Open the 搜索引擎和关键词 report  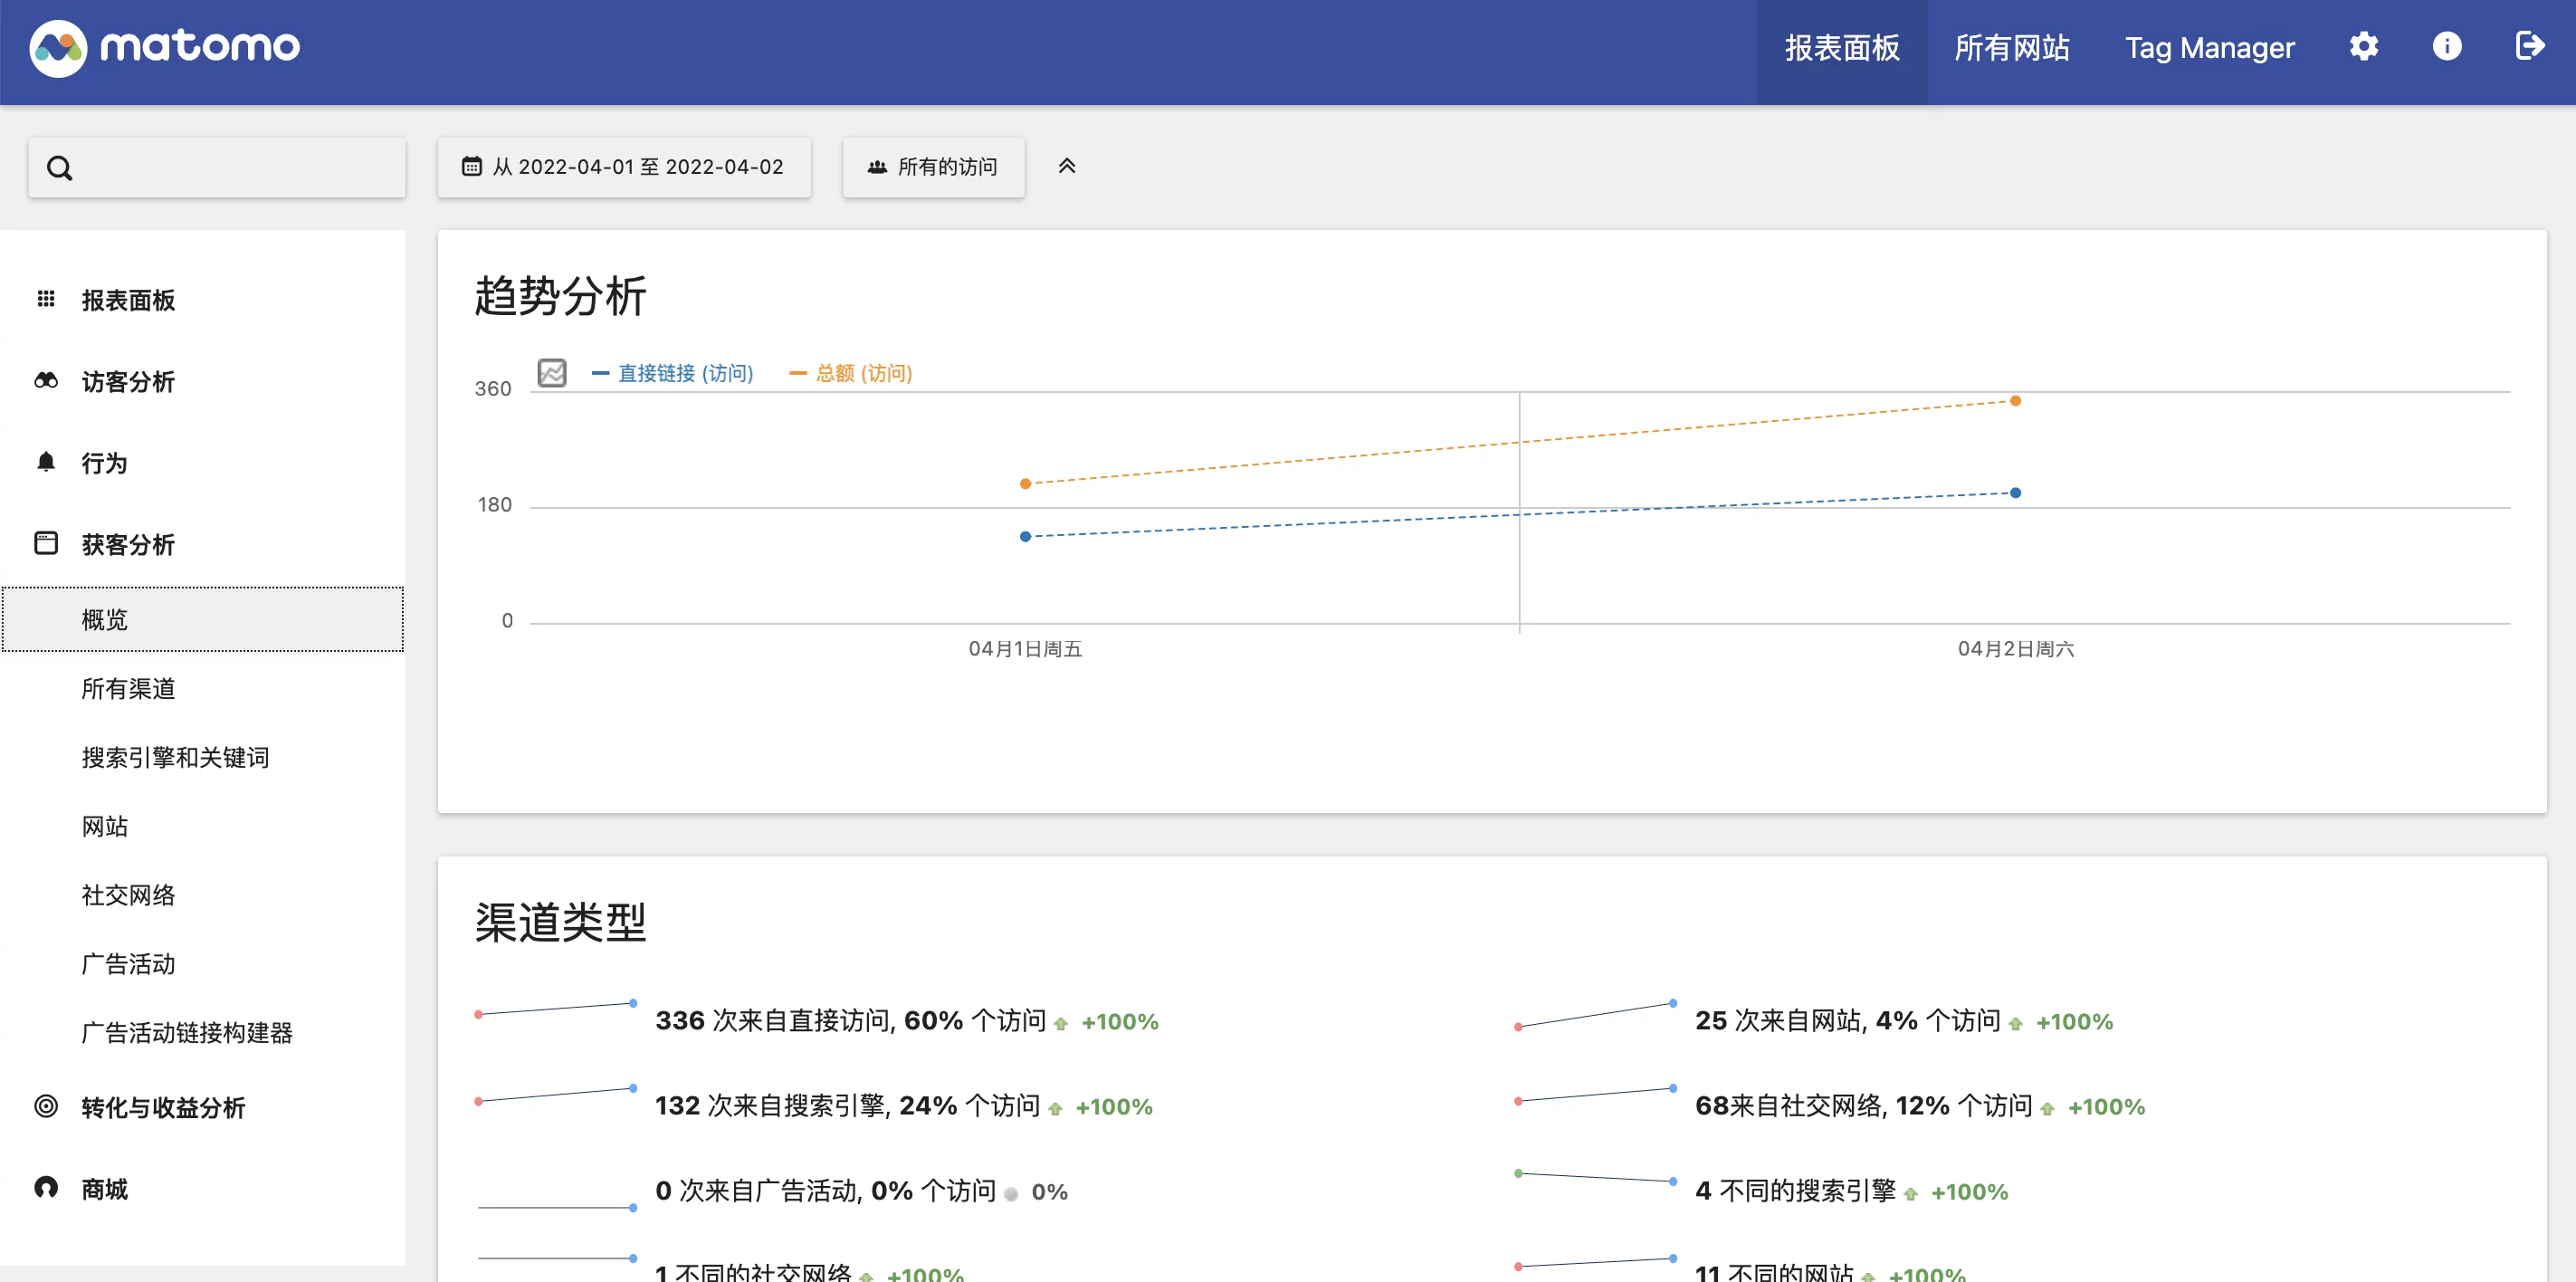[x=176, y=757]
